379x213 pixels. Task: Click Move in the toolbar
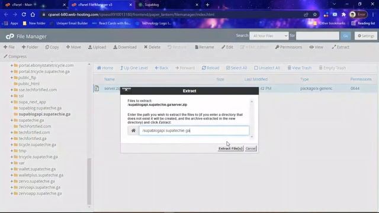click(x=73, y=47)
